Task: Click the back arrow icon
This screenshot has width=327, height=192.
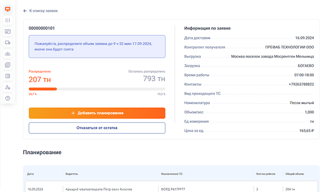Action: pos(25,11)
